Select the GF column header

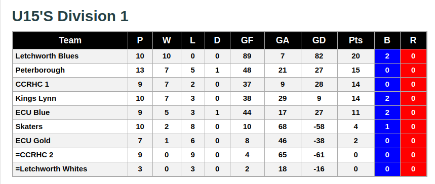coord(247,40)
